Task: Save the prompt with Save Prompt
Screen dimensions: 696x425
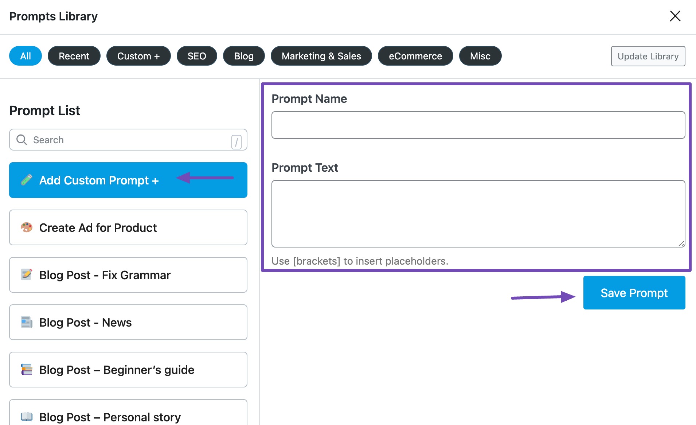Action: (x=634, y=293)
